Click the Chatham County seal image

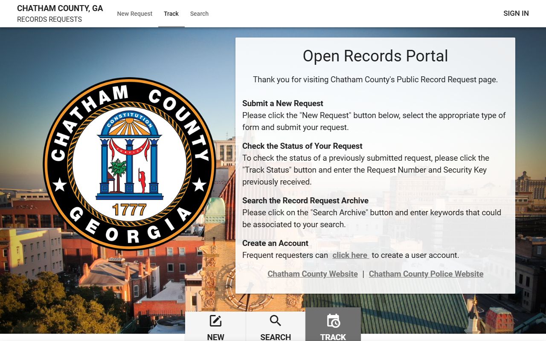point(129,164)
